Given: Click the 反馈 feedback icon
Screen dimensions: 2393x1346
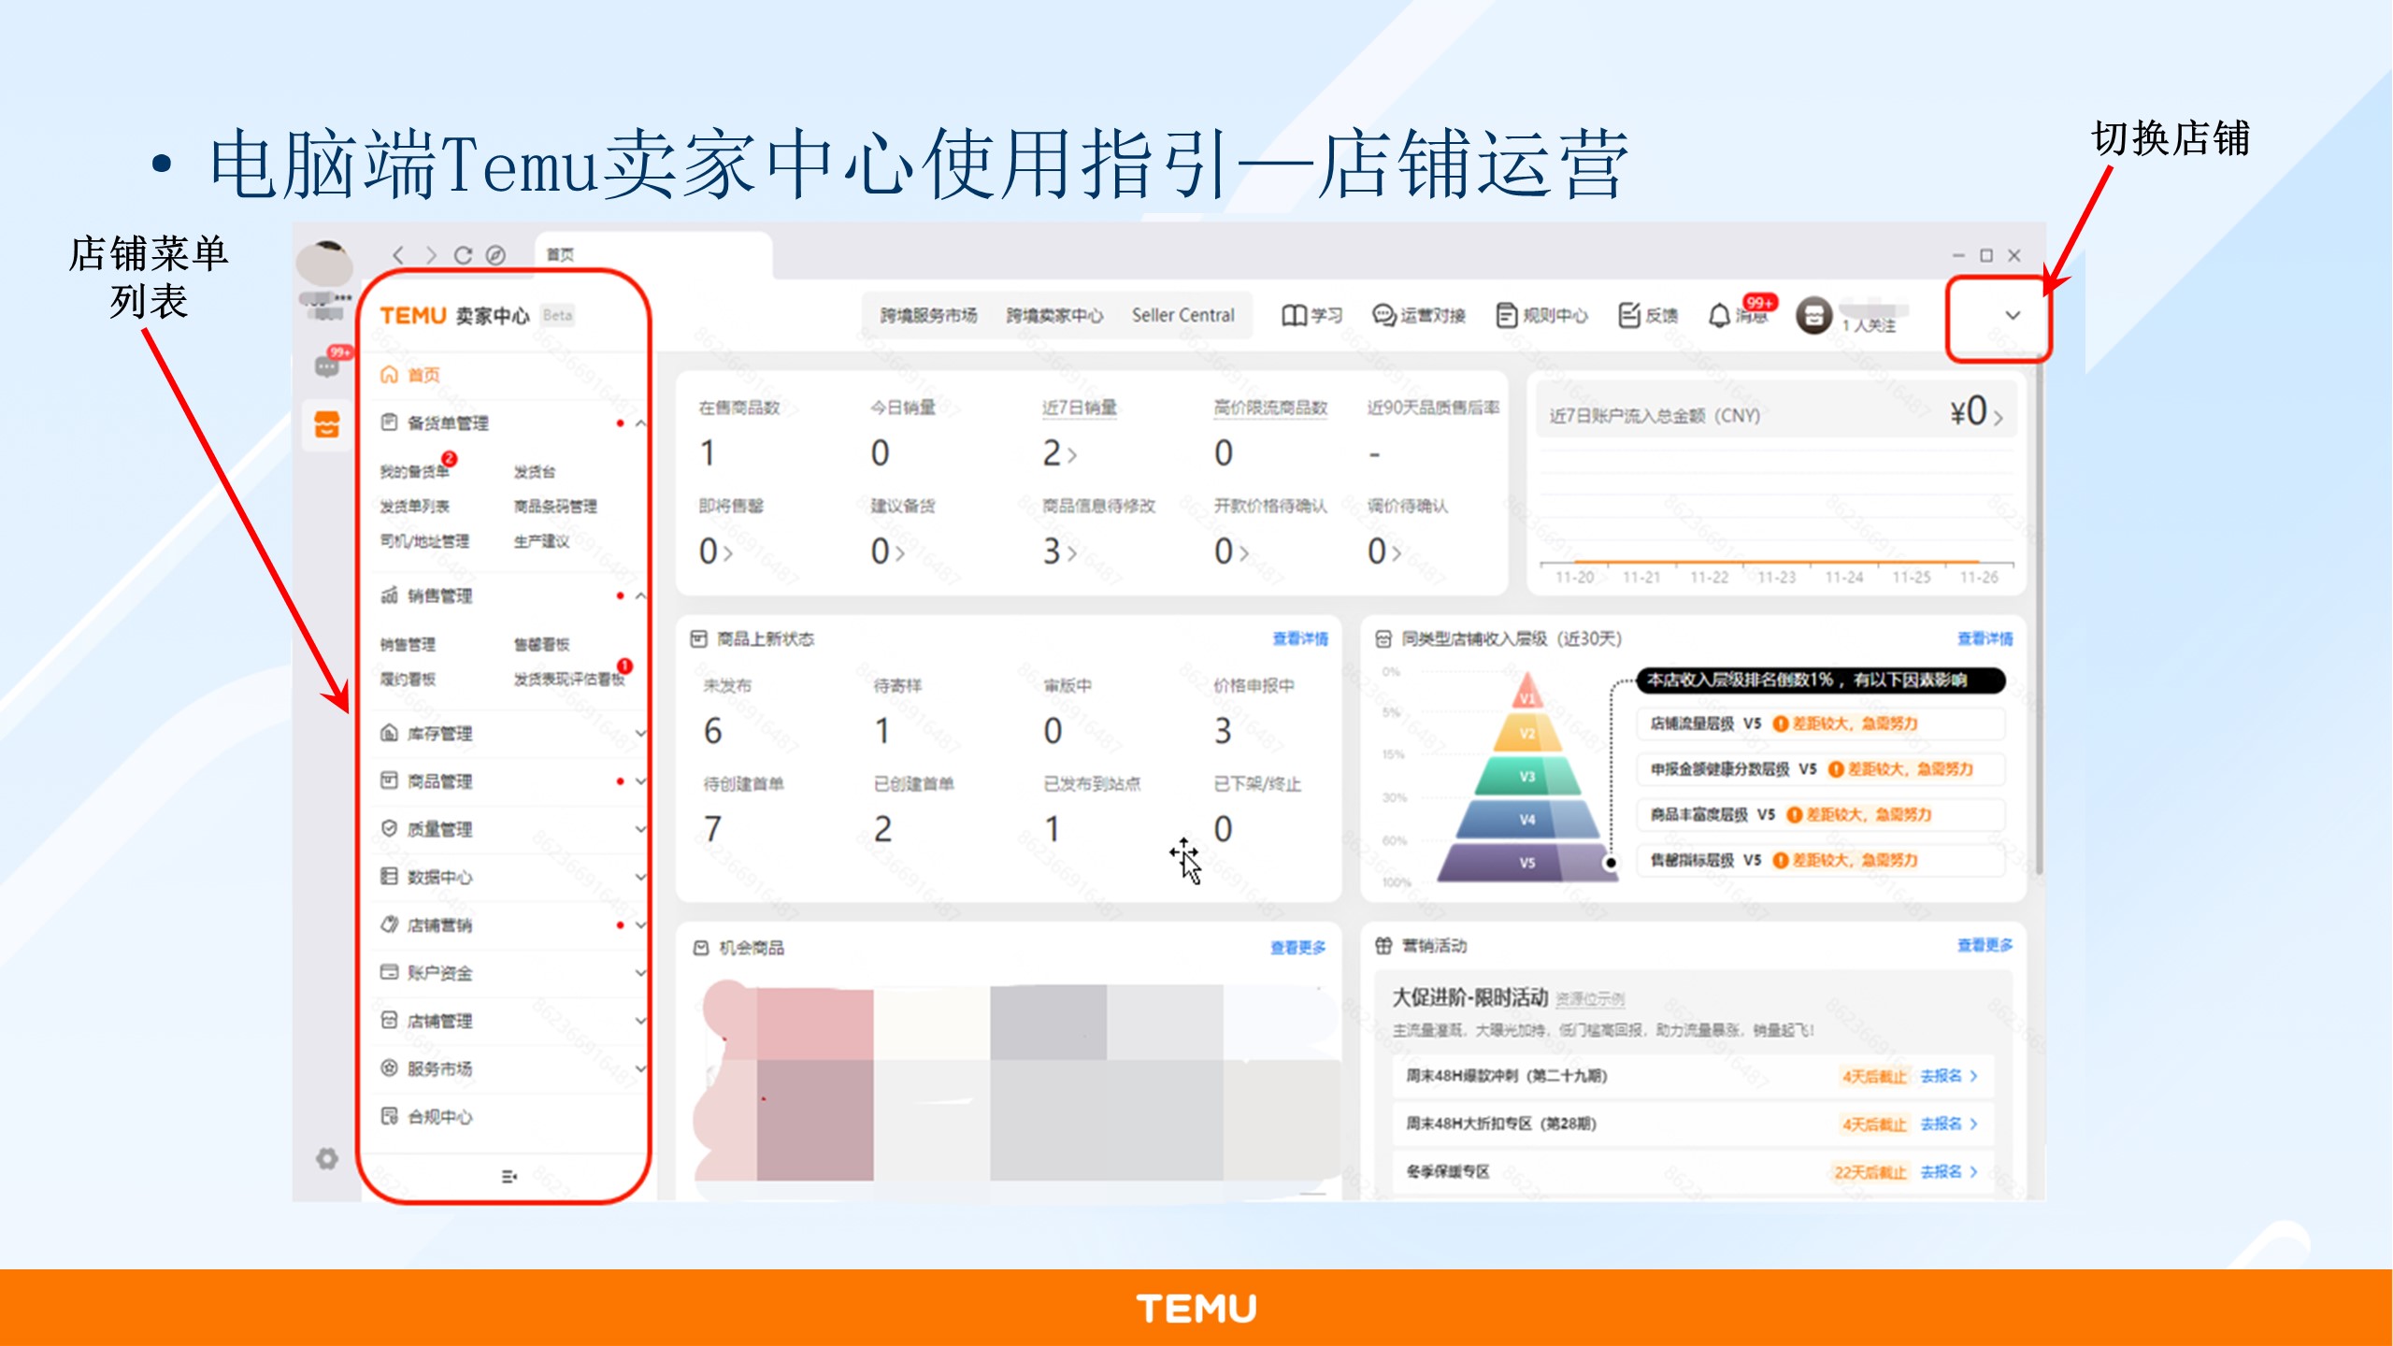Looking at the screenshot, I should coord(1628,314).
